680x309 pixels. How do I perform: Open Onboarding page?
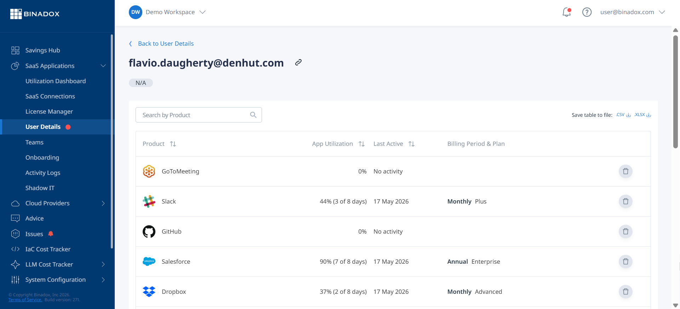42,158
